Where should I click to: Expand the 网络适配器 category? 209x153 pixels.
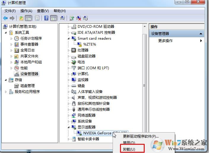(68, 115)
